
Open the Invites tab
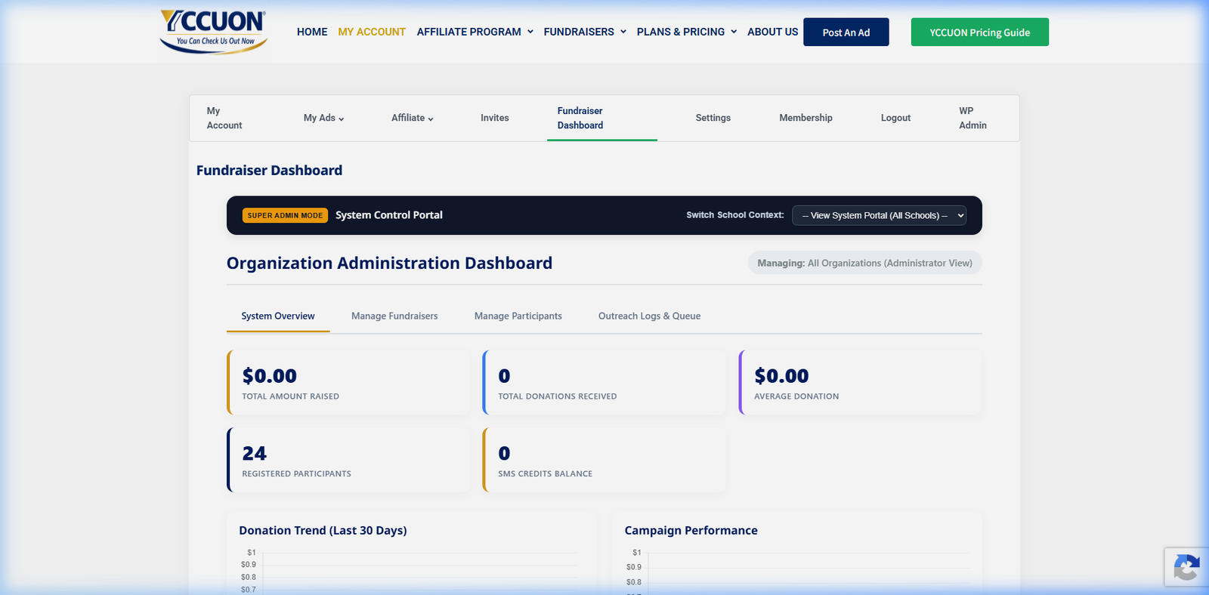(x=495, y=118)
